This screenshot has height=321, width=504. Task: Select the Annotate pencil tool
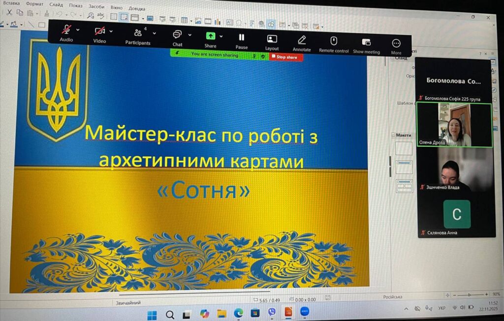click(x=302, y=40)
